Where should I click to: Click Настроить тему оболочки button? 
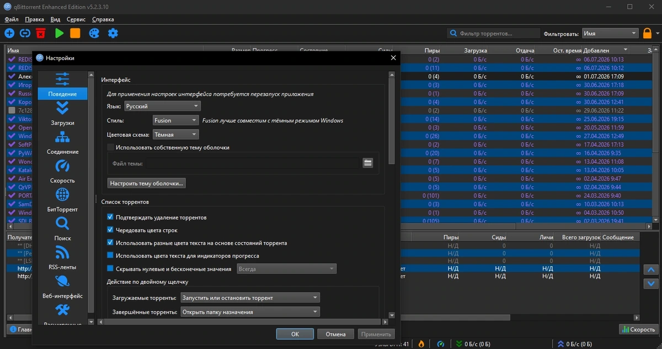click(147, 183)
